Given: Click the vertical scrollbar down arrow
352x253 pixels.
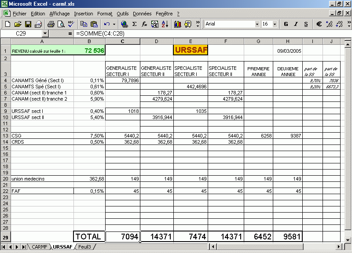Looking at the screenshot, I should [348, 240].
